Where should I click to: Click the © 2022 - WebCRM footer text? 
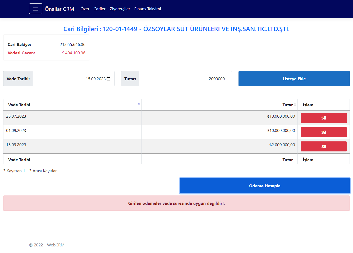(x=47, y=245)
